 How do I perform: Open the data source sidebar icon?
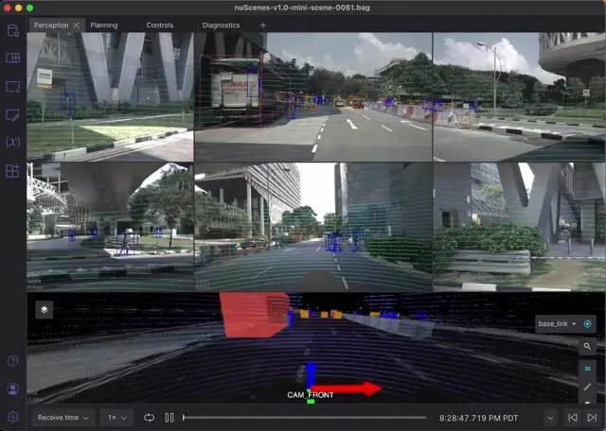(12, 30)
